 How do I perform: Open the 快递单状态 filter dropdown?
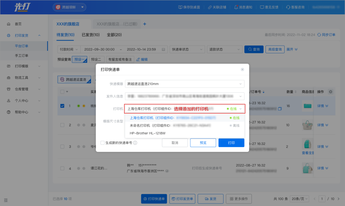pos(187,49)
